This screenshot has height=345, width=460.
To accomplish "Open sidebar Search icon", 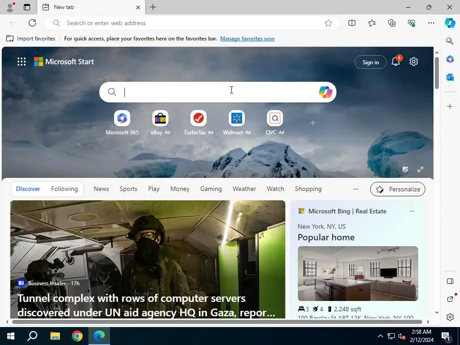I will [450, 41].
